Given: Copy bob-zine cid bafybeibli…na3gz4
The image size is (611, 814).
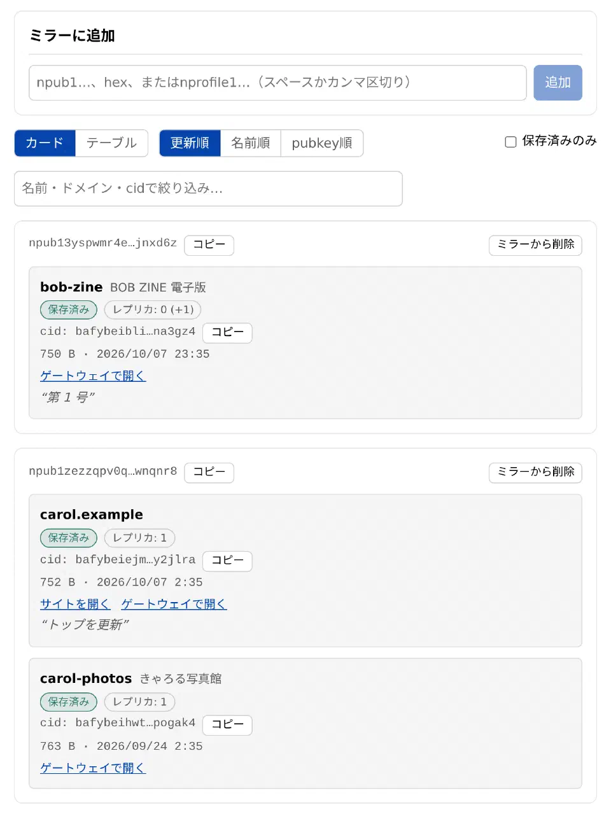Looking at the screenshot, I should pyautogui.click(x=227, y=333).
